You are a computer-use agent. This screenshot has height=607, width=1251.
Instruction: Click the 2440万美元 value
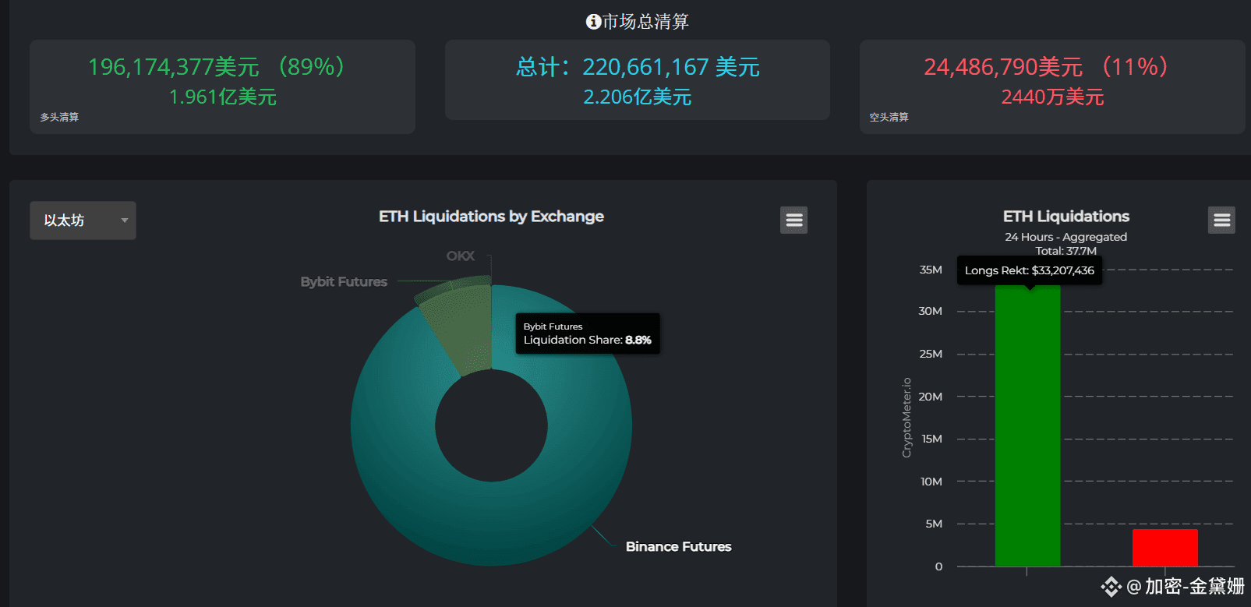point(1052,97)
